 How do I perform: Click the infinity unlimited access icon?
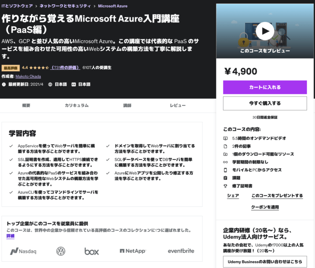tap(225, 162)
